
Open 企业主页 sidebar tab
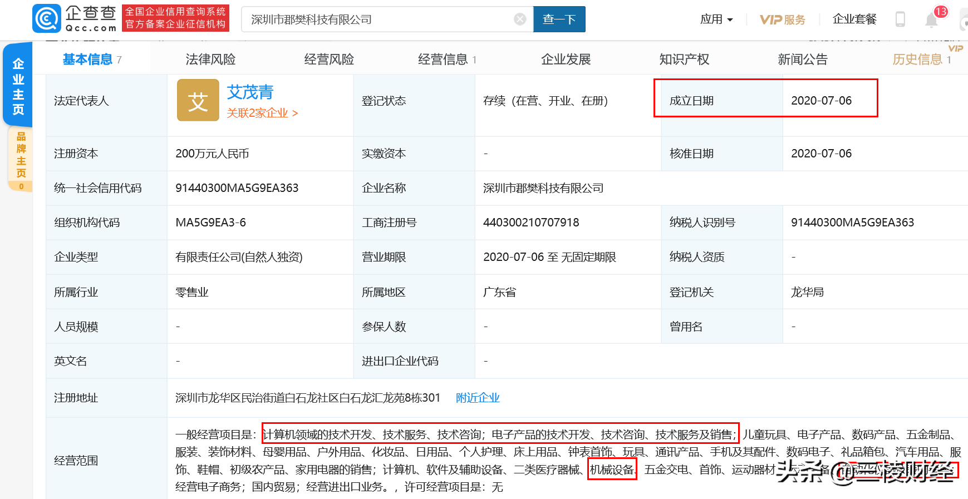(18, 86)
